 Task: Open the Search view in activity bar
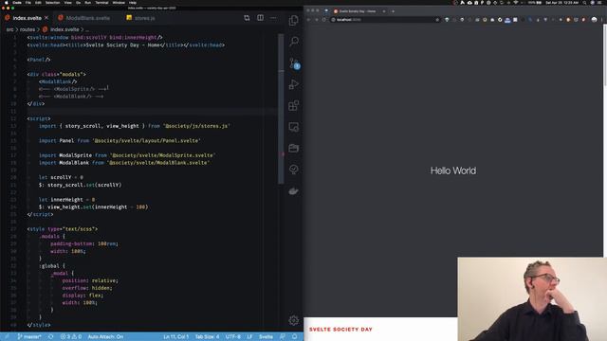pos(293,42)
